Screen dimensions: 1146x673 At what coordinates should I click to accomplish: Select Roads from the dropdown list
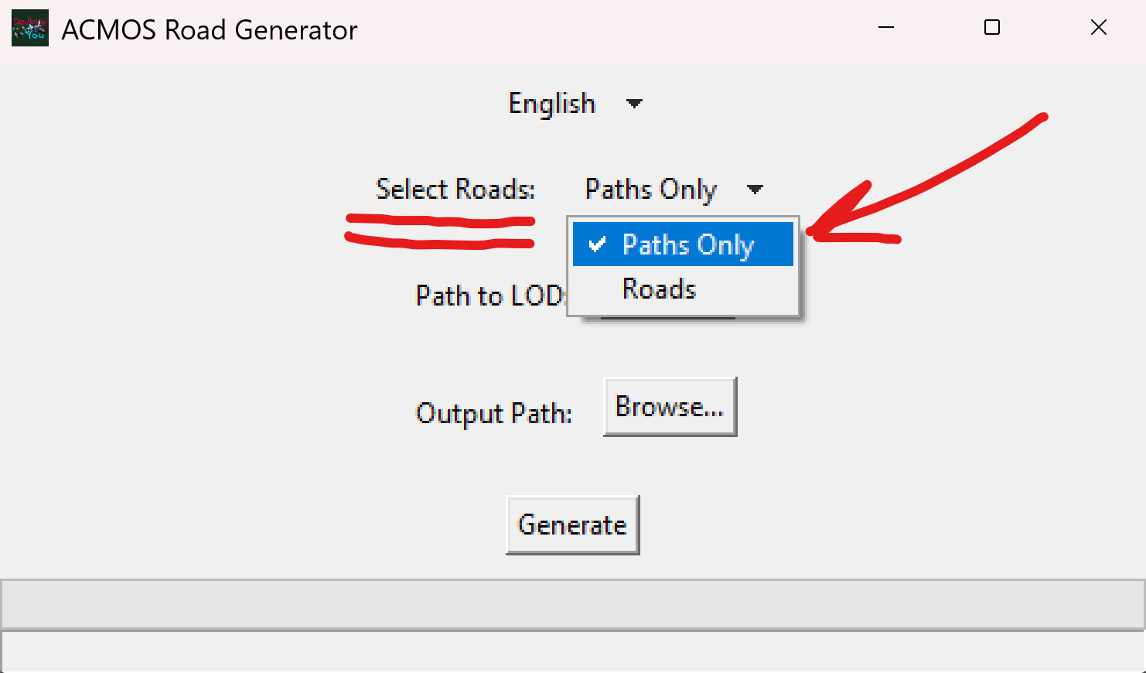pos(659,289)
